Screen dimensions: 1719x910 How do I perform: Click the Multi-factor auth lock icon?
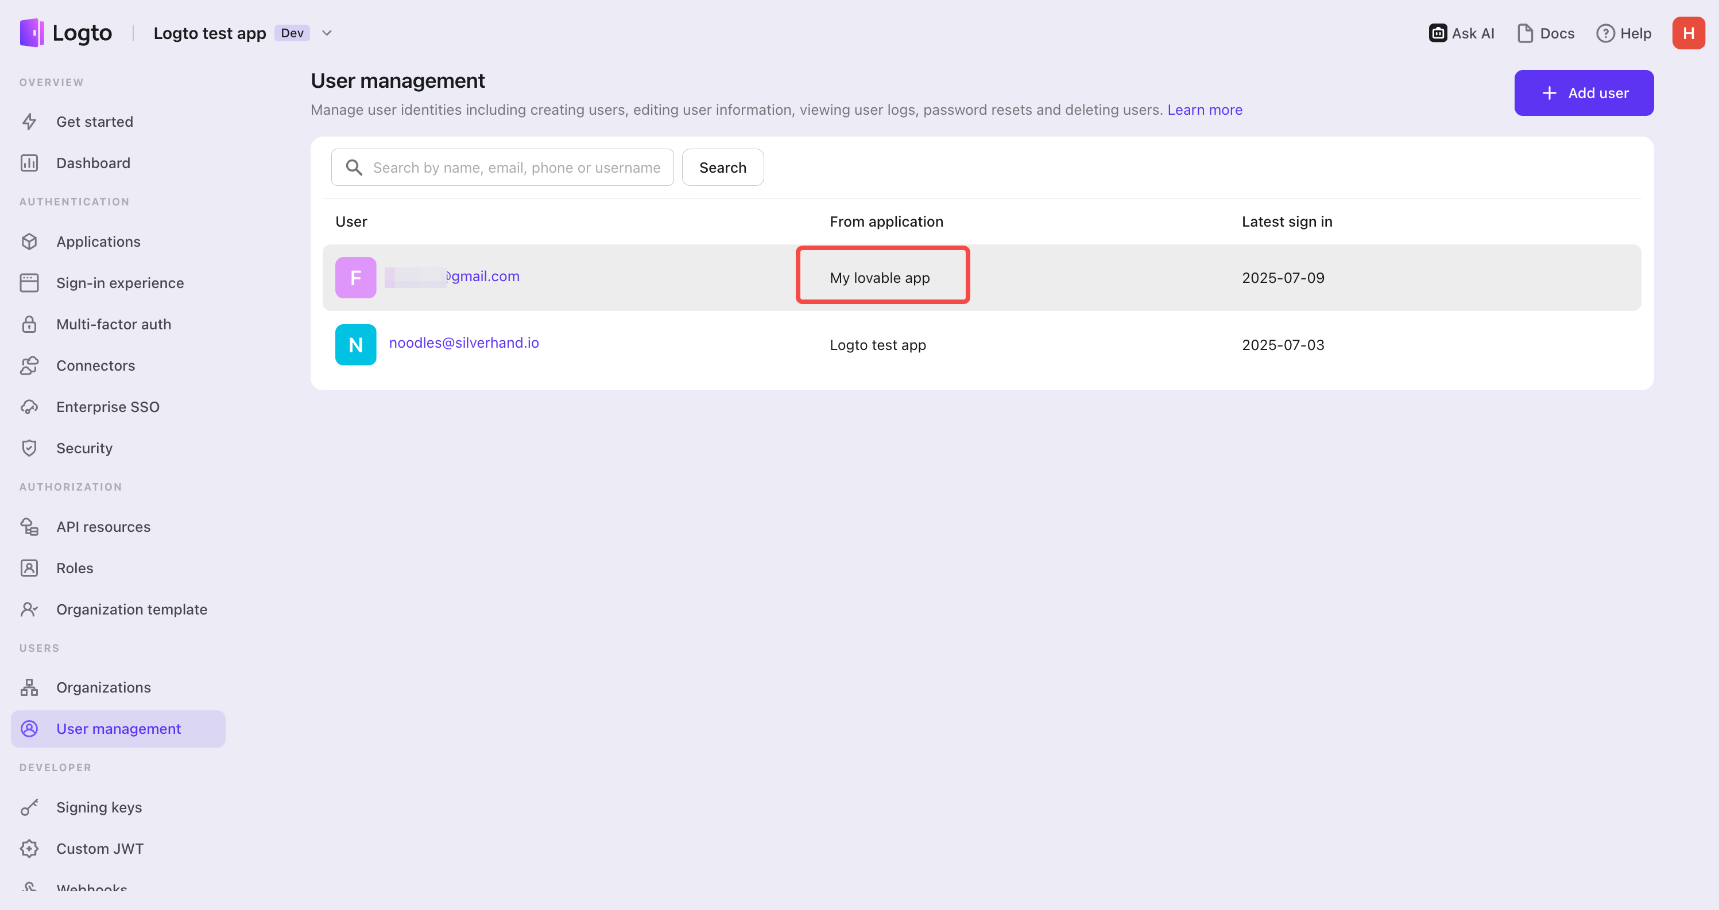pyautogui.click(x=29, y=324)
